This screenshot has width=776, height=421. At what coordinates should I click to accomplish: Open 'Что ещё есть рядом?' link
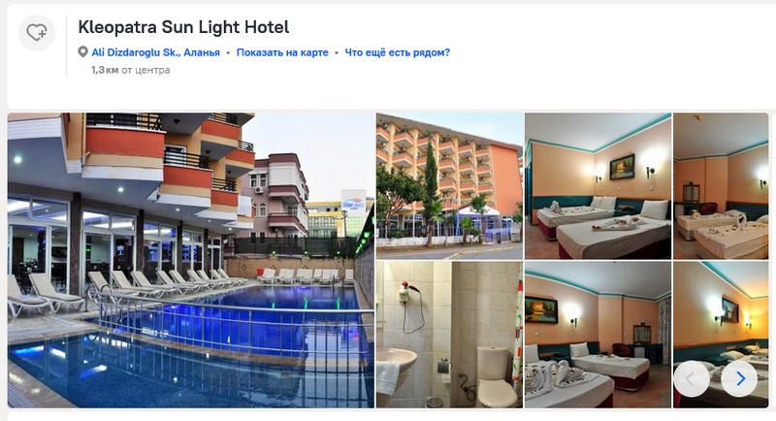tap(397, 52)
